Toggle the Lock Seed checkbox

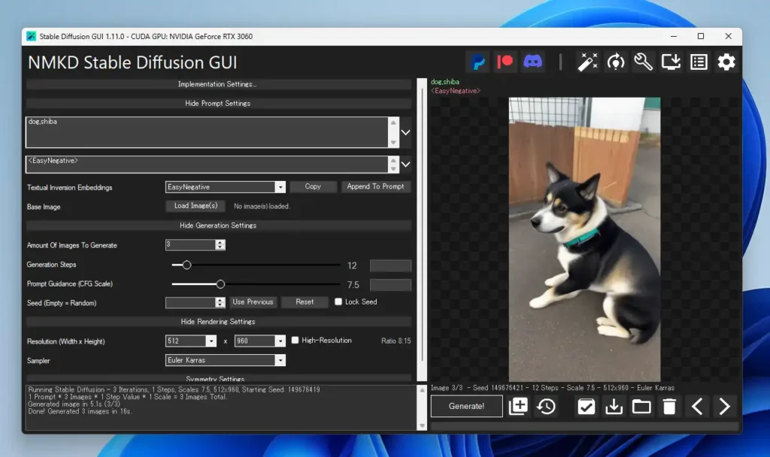338,301
